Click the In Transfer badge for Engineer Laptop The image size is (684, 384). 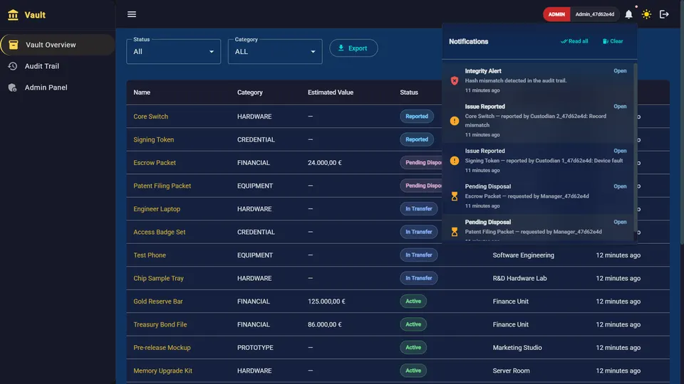click(x=419, y=208)
